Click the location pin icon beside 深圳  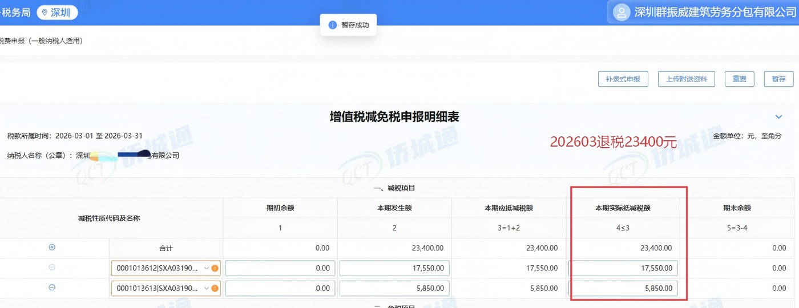tap(45, 13)
